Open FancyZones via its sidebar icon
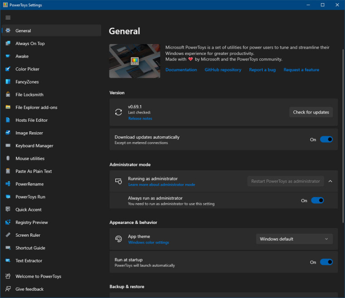 click(8, 82)
